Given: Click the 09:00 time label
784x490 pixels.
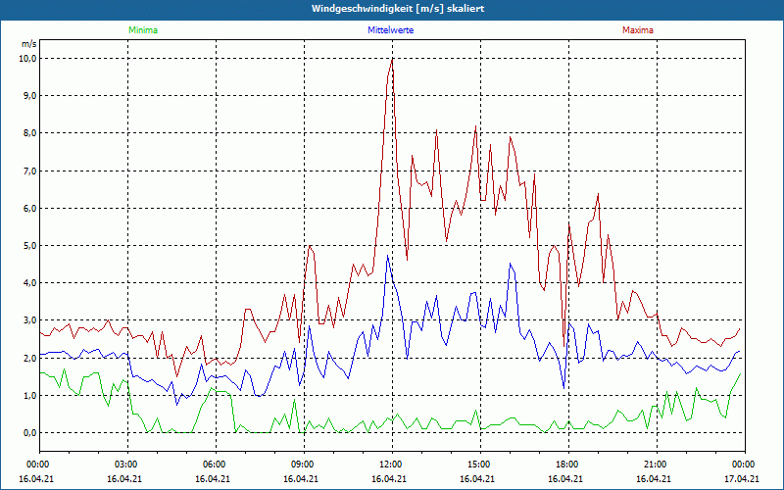Looking at the screenshot, I should tap(304, 465).
